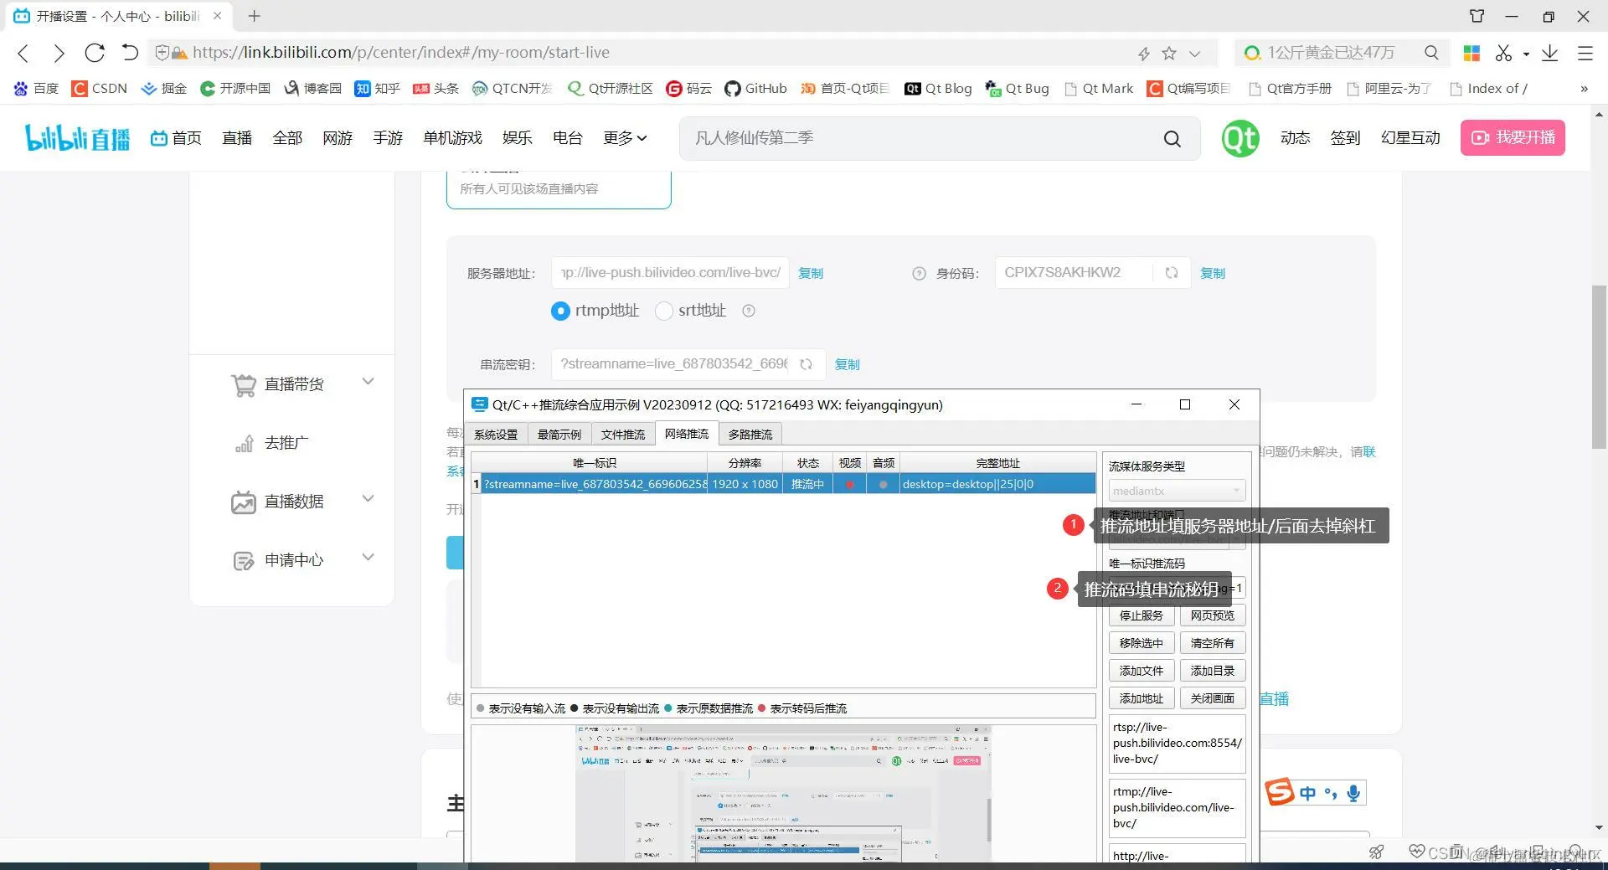This screenshot has width=1608, height=870.
Task: Click the help icon beside 身份码
Action: click(x=919, y=274)
